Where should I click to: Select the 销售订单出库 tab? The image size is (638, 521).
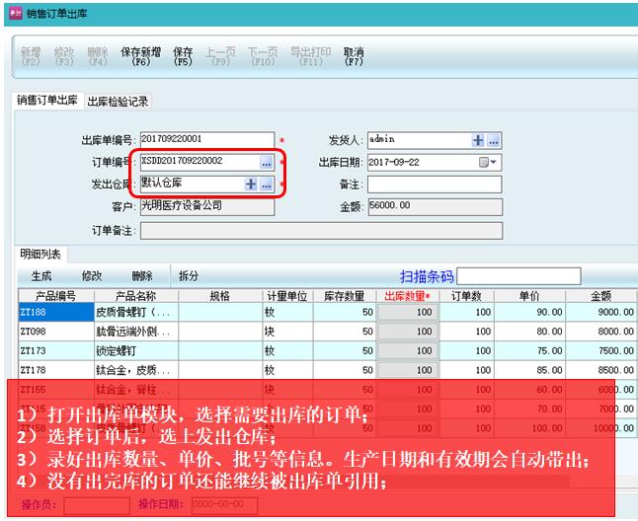[47, 102]
